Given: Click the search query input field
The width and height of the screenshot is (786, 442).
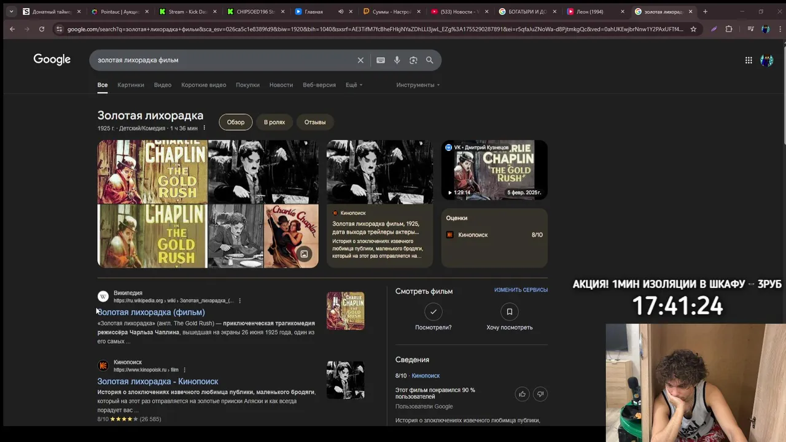Looking at the screenshot, I should click(224, 60).
